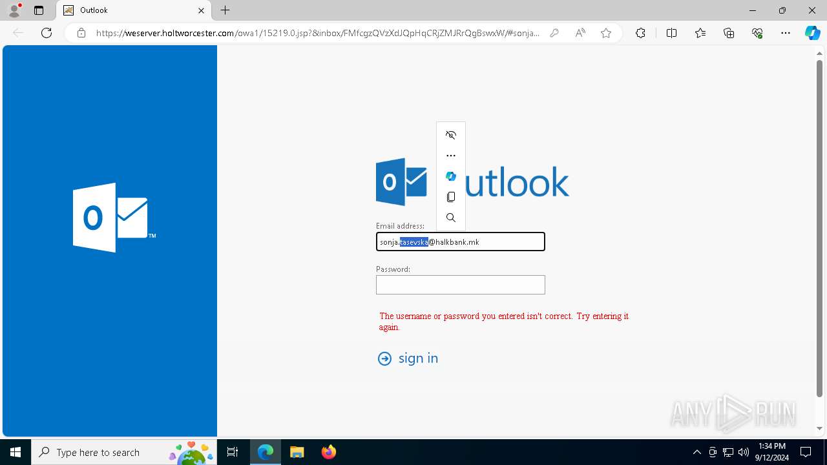Image resolution: width=827 pixels, height=465 pixels.
Task: Open the network status tray icon
Action: (x=728, y=452)
